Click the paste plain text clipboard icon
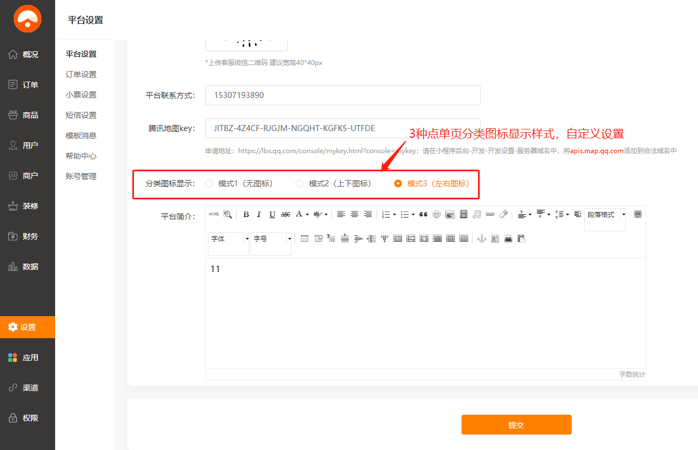The width and height of the screenshot is (698, 450). tap(522, 238)
